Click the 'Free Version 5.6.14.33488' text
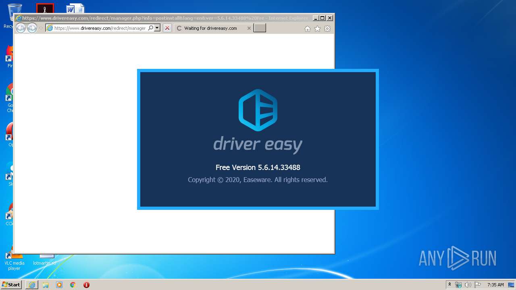 click(258, 168)
